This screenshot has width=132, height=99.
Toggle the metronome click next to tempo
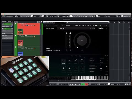click(109, 84)
